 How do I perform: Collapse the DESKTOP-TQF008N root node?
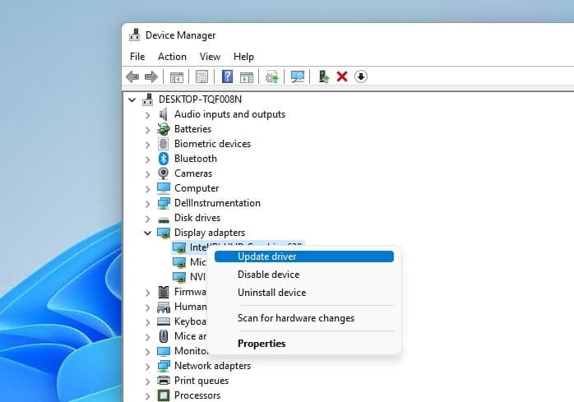[x=132, y=99]
